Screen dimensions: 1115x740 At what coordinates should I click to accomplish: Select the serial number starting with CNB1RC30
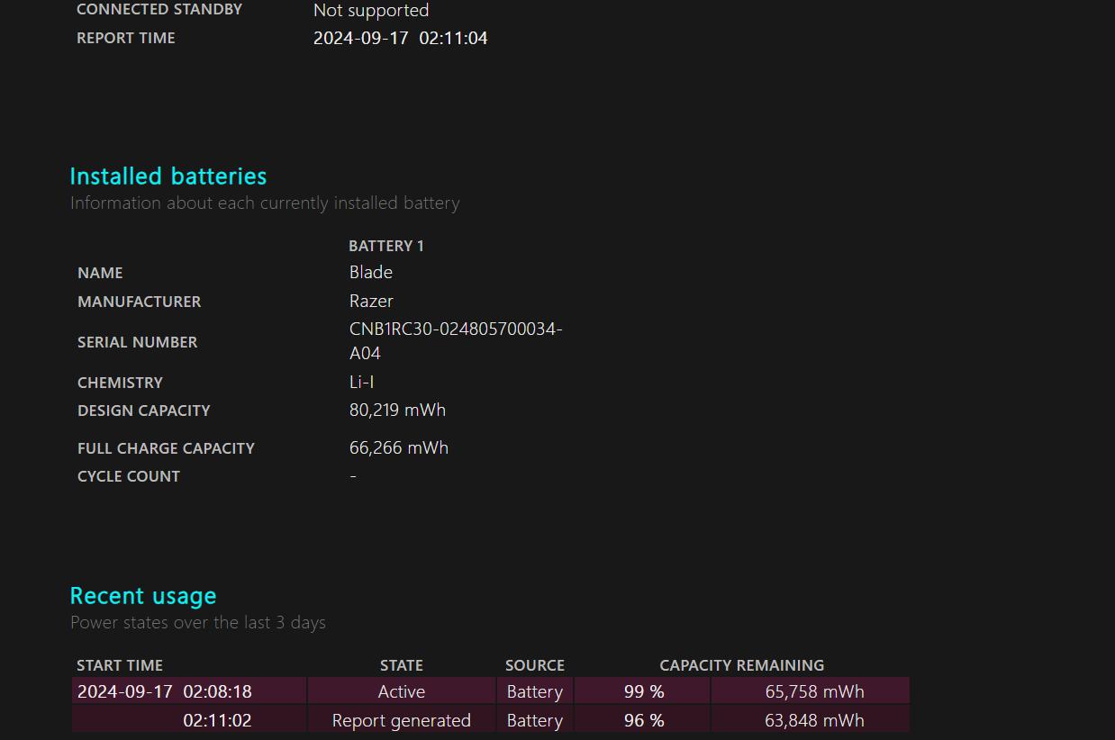456,329
